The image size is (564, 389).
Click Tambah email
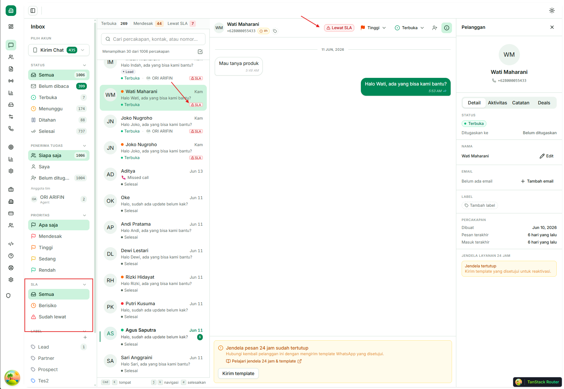[x=537, y=181]
